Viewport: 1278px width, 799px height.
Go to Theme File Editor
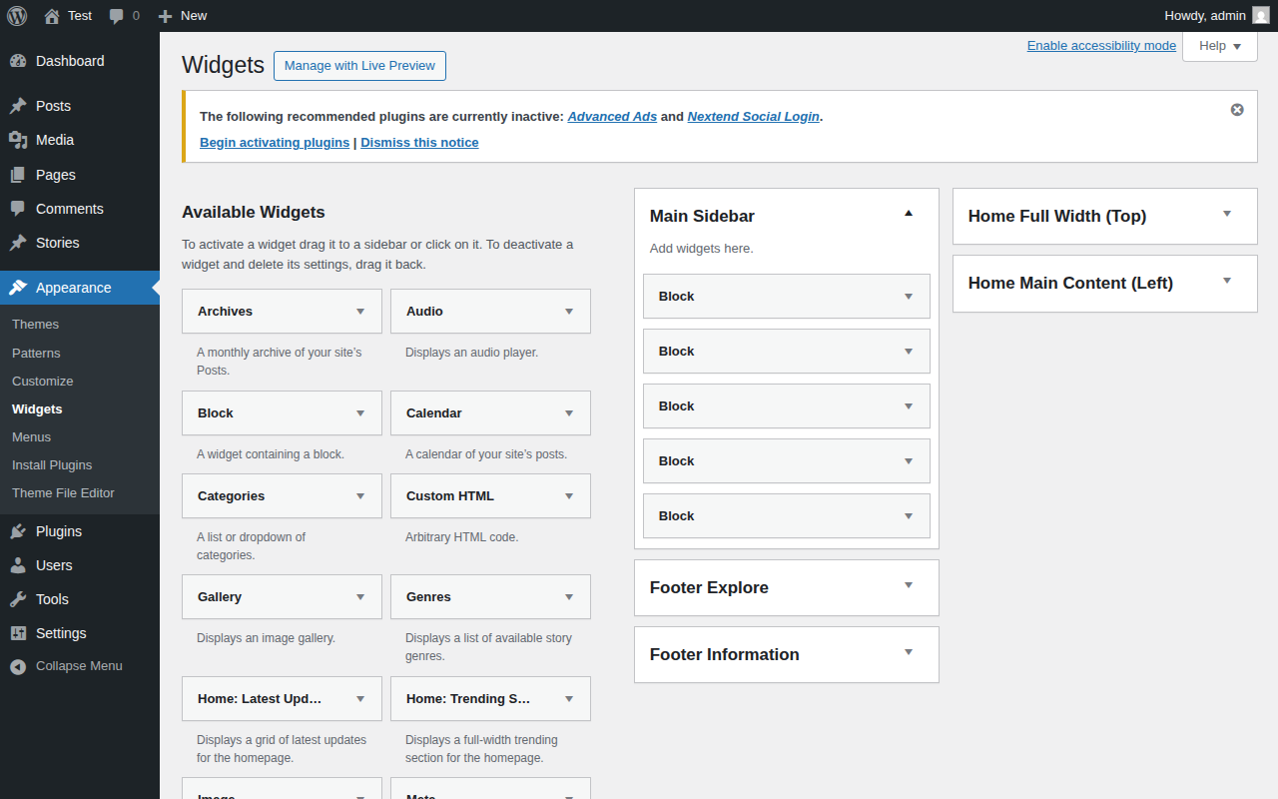click(x=63, y=492)
